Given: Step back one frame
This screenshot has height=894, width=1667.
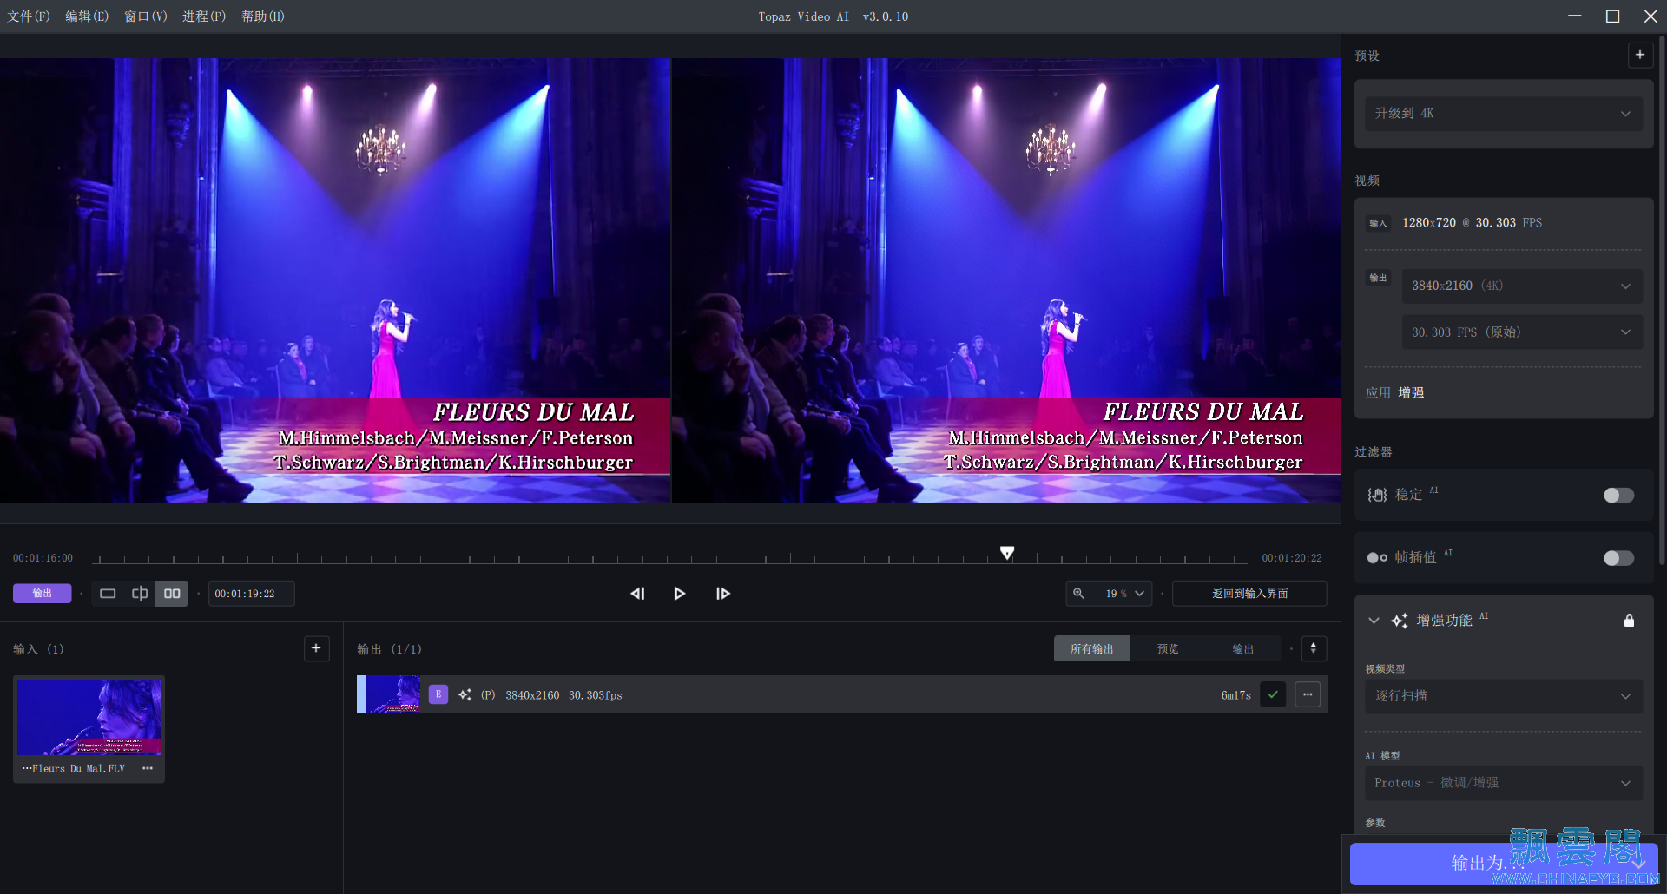Looking at the screenshot, I should (637, 594).
